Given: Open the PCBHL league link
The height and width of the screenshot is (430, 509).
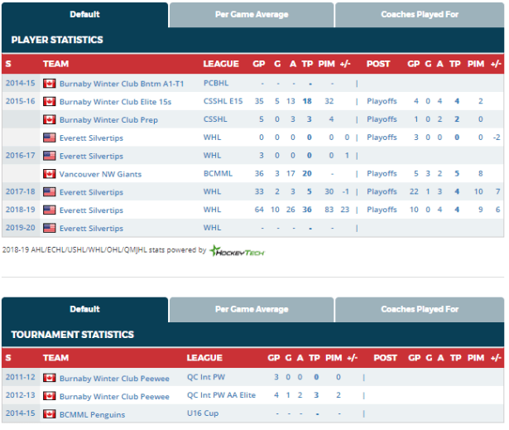Looking at the screenshot, I should click(215, 83).
